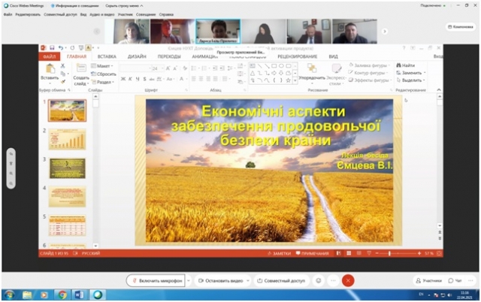The width and height of the screenshot is (481, 302).
Task: Click the increase font size icon
Action: (x=168, y=68)
